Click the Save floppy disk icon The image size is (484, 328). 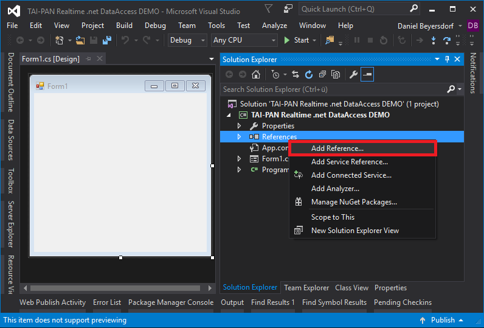point(94,40)
